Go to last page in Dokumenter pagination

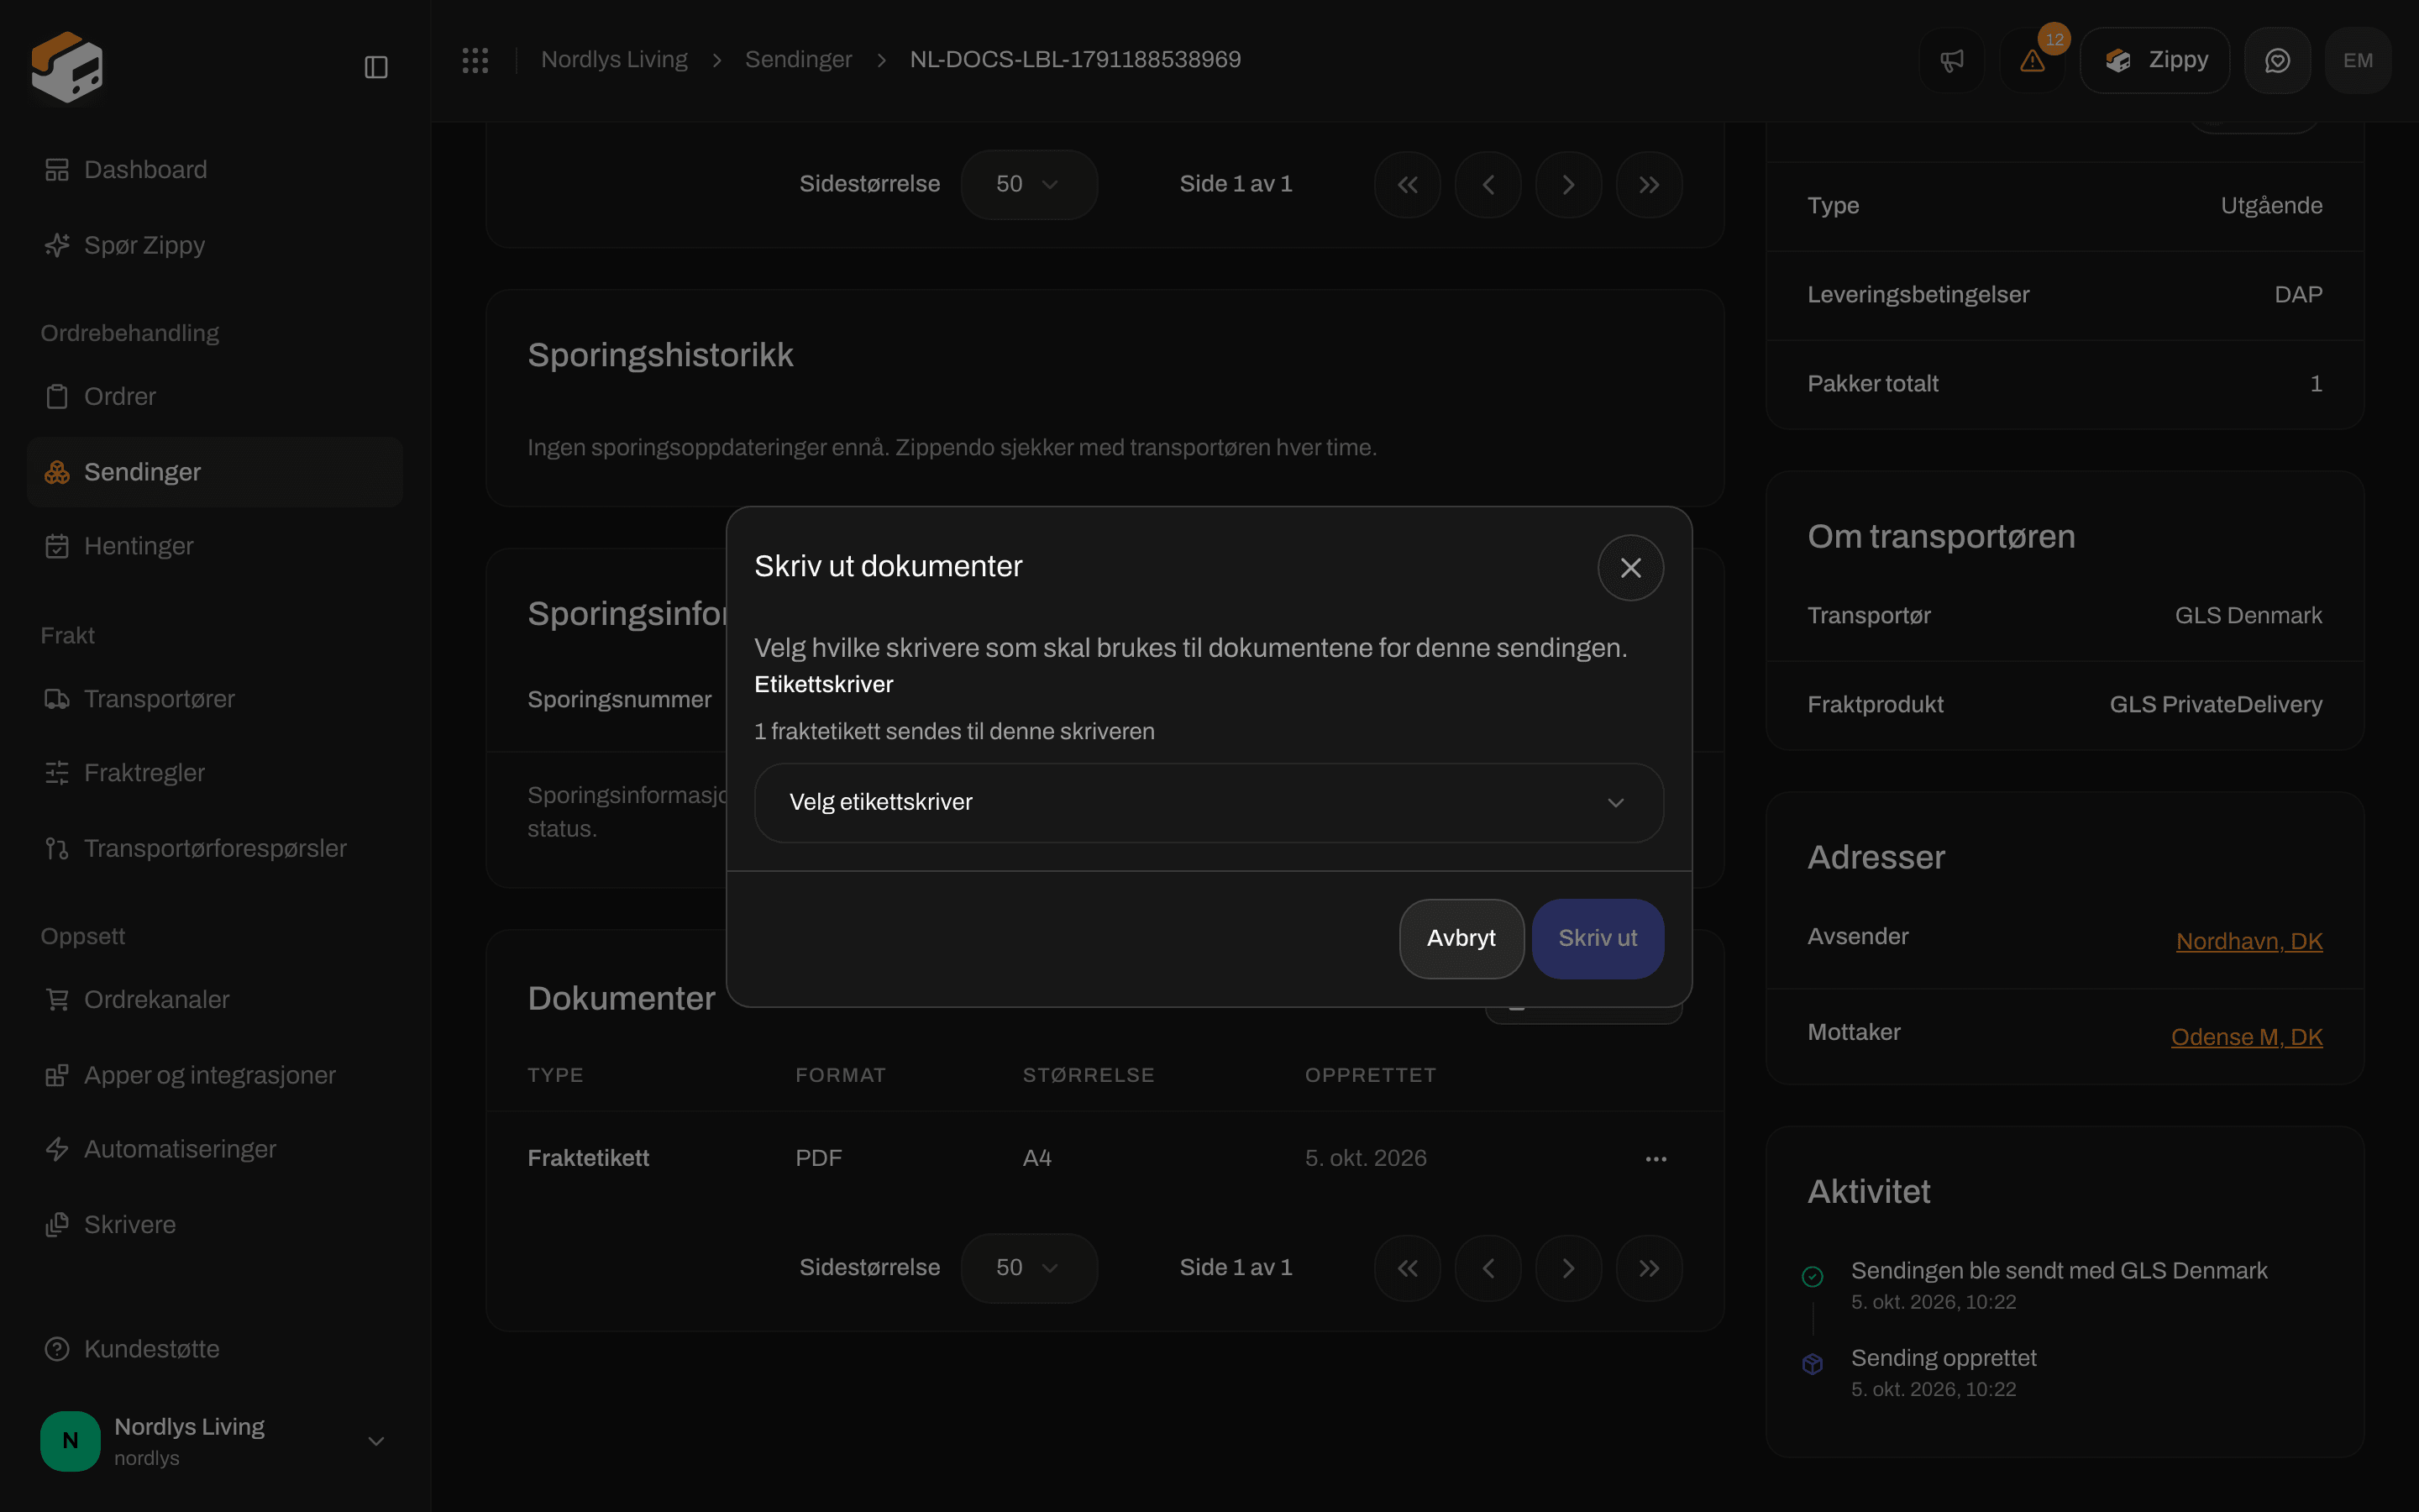coord(1650,1268)
